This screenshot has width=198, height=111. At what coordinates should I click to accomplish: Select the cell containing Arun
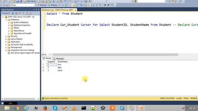pyautogui.click(x=63, y=64)
